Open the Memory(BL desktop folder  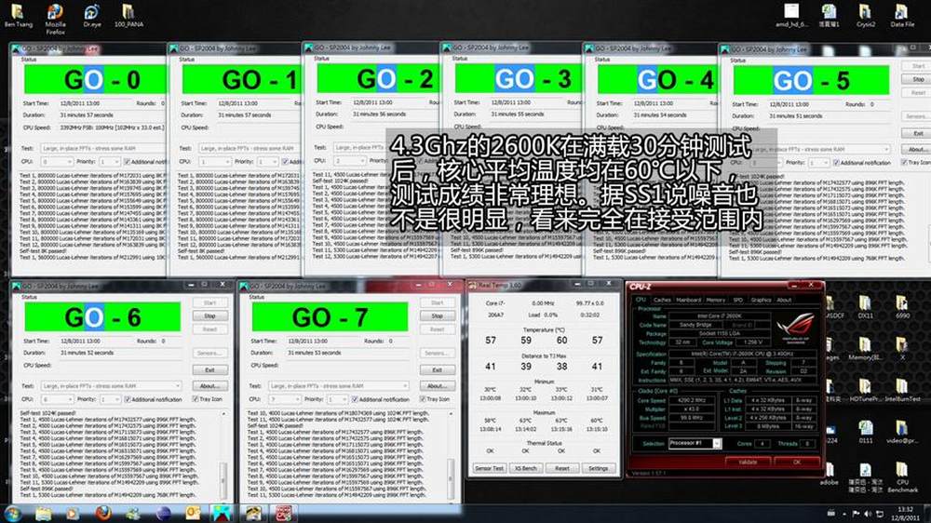pos(865,349)
